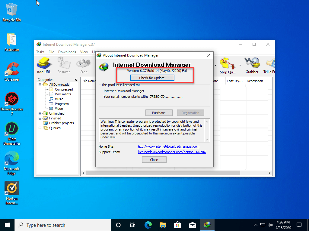309x231 pixels.
Task: Open the Tasks menu
Action: pyautogui.click(x=40, y=52)
